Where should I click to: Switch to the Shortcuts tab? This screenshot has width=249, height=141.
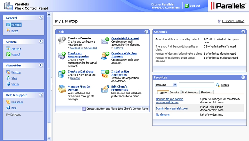click(206, 92)
